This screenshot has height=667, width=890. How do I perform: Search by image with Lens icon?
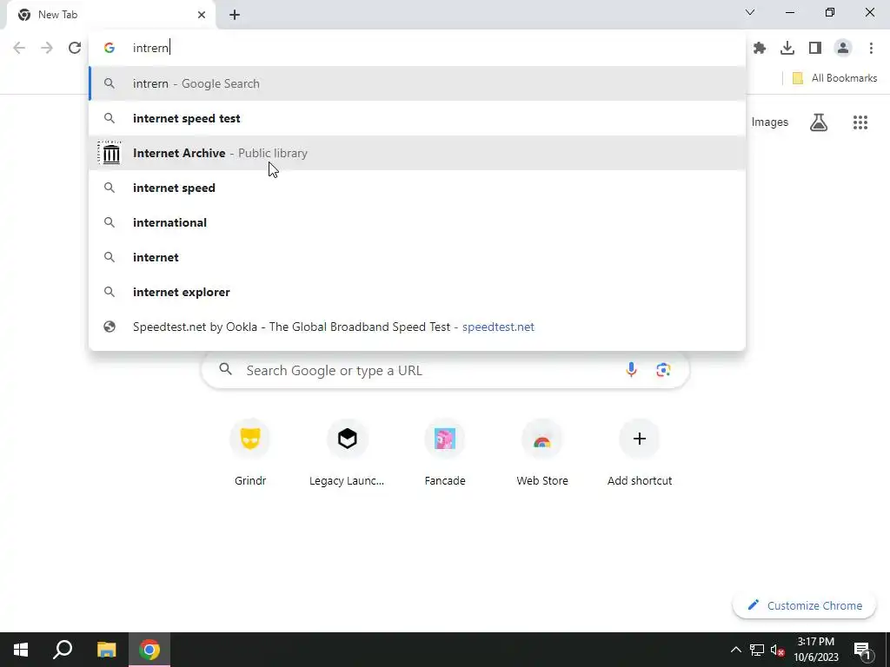pos(663,370)
